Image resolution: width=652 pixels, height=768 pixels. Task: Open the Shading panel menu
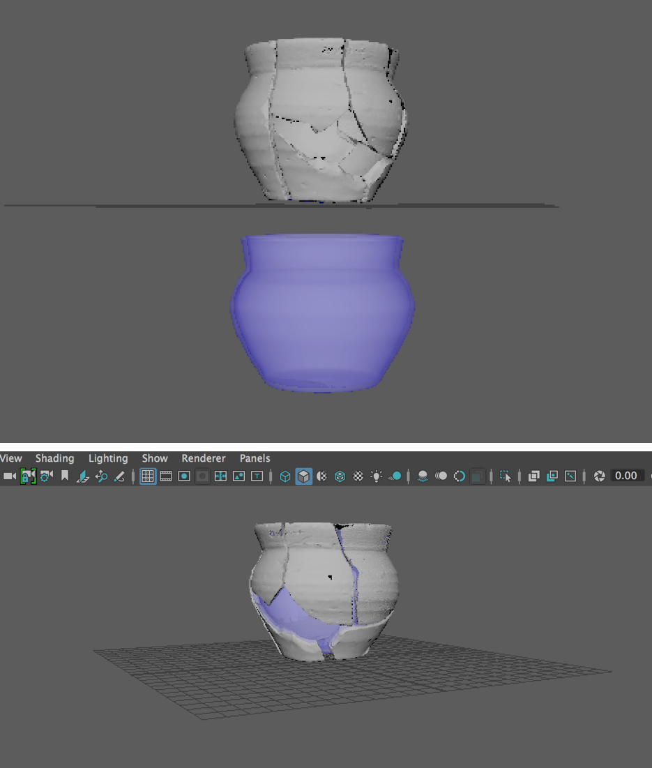(55, 458)
